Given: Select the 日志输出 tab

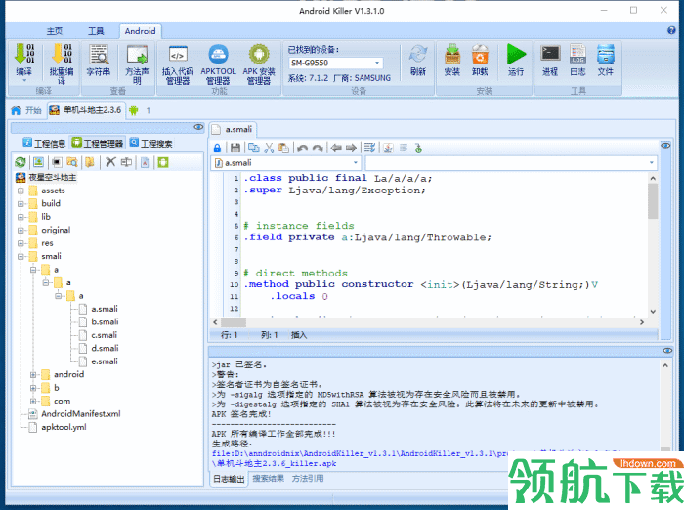Looking at the screenshot, I should click(229, 479).
